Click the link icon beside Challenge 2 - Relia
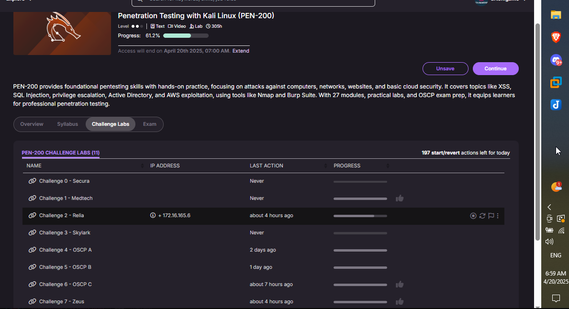This screenshot has width=569, height=309. [x=32, y=215]
